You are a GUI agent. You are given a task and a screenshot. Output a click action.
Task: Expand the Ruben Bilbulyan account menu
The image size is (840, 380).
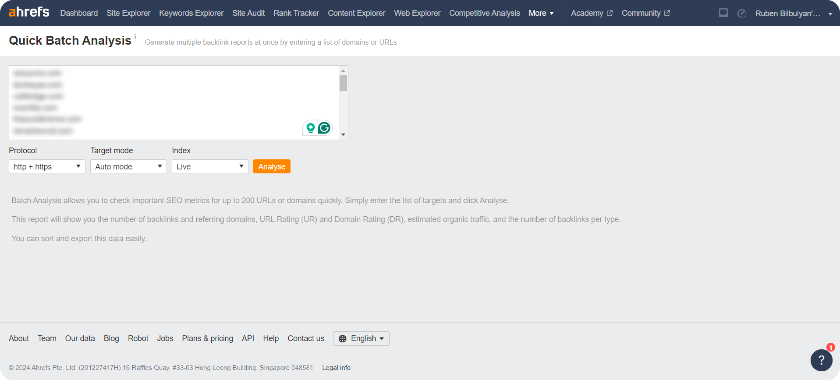pyautogui.click(x=794, y=14)
